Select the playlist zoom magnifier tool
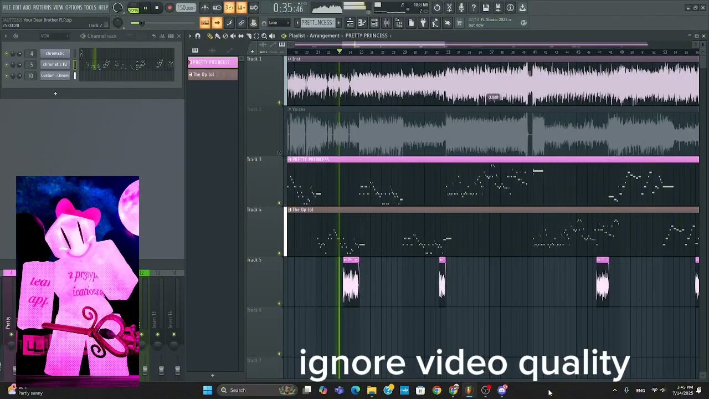Screen dimensions: 709x399 (x=264, y=36)
